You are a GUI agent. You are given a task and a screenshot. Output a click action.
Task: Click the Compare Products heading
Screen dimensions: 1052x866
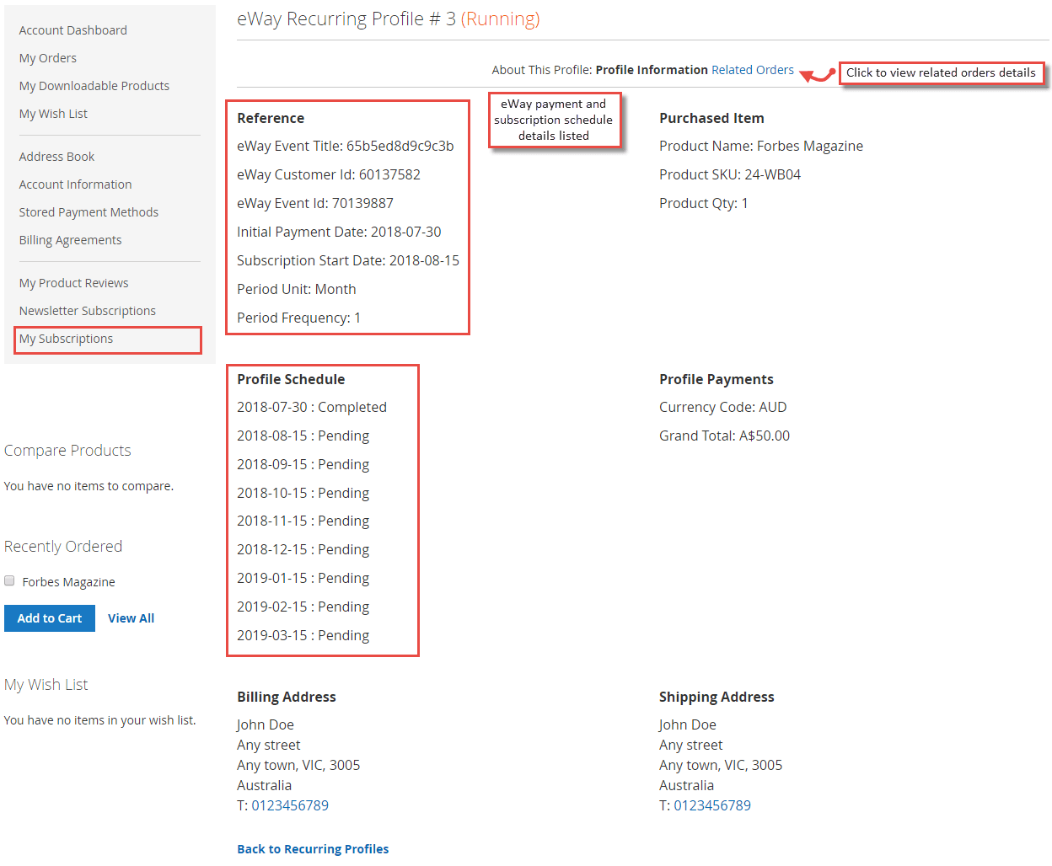tap(67, 450)
